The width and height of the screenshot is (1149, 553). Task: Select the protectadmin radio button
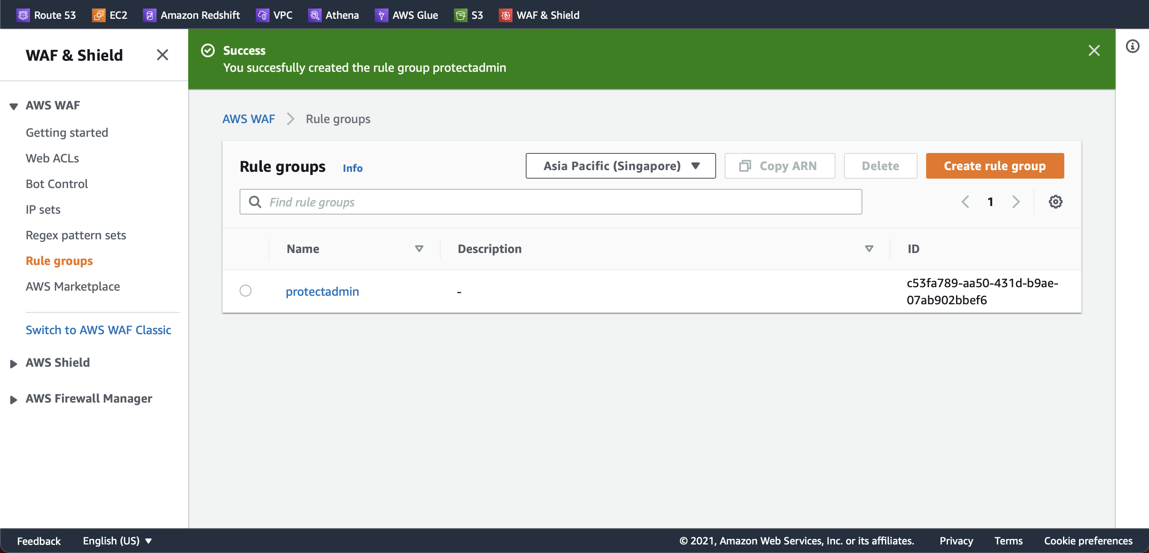point(245,291)
